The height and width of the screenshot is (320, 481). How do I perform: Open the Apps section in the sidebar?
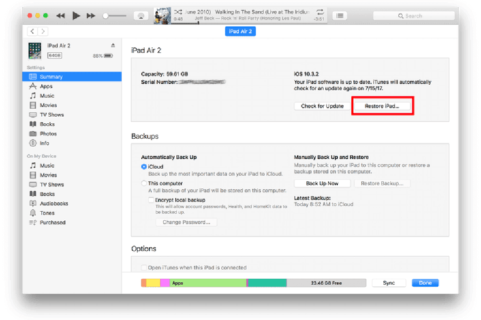[46, 86]
